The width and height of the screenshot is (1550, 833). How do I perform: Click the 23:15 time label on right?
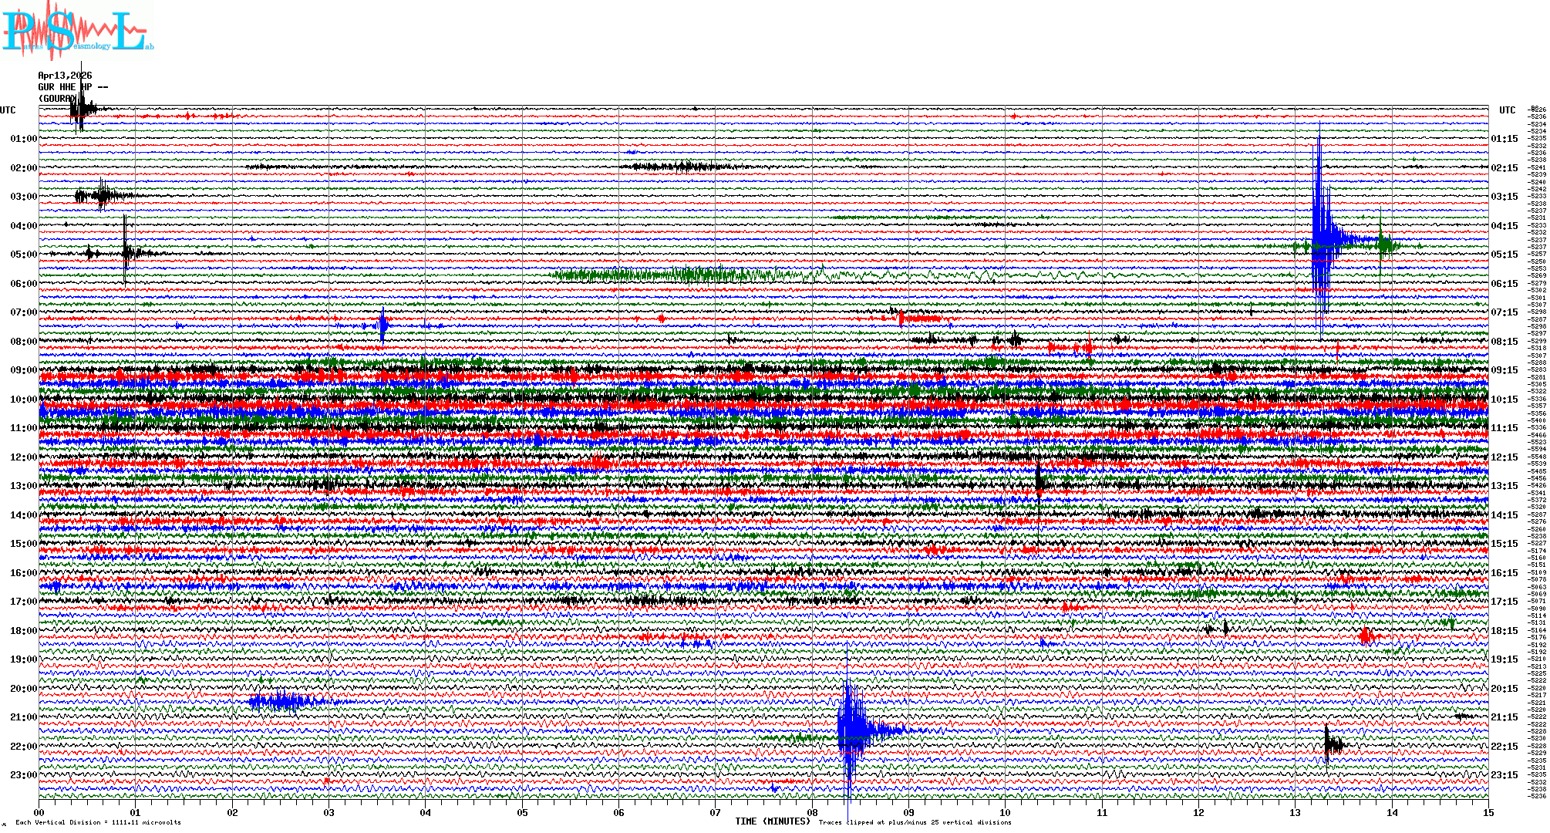(x=1504, y=775)
